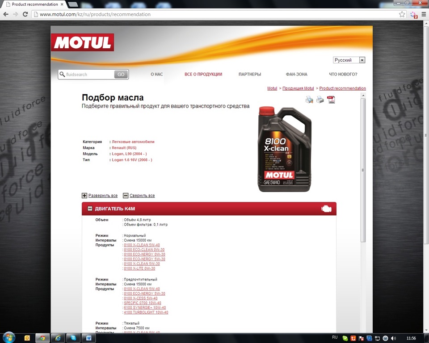Click the minus icon beside Свернуть все

pos(126,196)
